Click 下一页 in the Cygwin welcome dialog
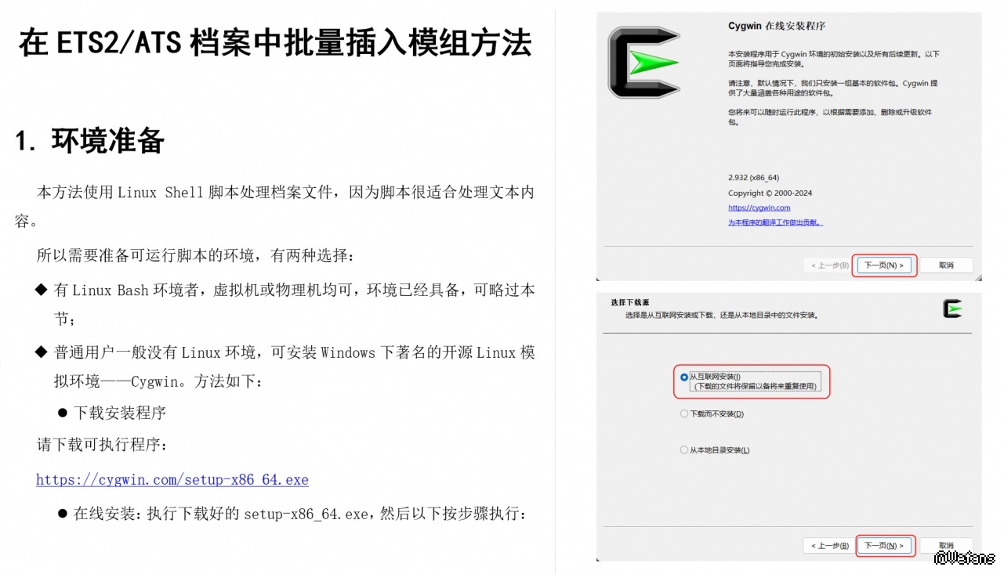The image size is (1004, 574). (x=884, y=265)
